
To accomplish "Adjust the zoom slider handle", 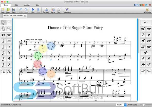I will 143,105.
